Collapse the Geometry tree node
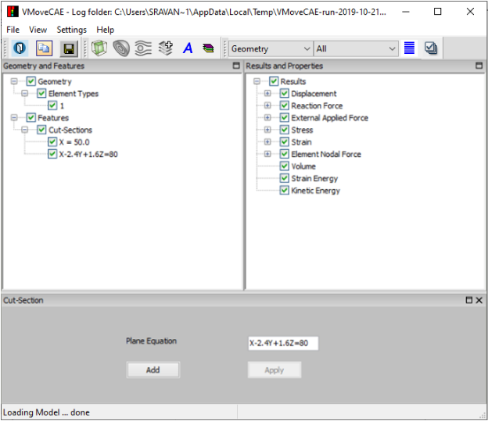The width and height of the screenshot is (488, 421). click(x=14, y=81)
